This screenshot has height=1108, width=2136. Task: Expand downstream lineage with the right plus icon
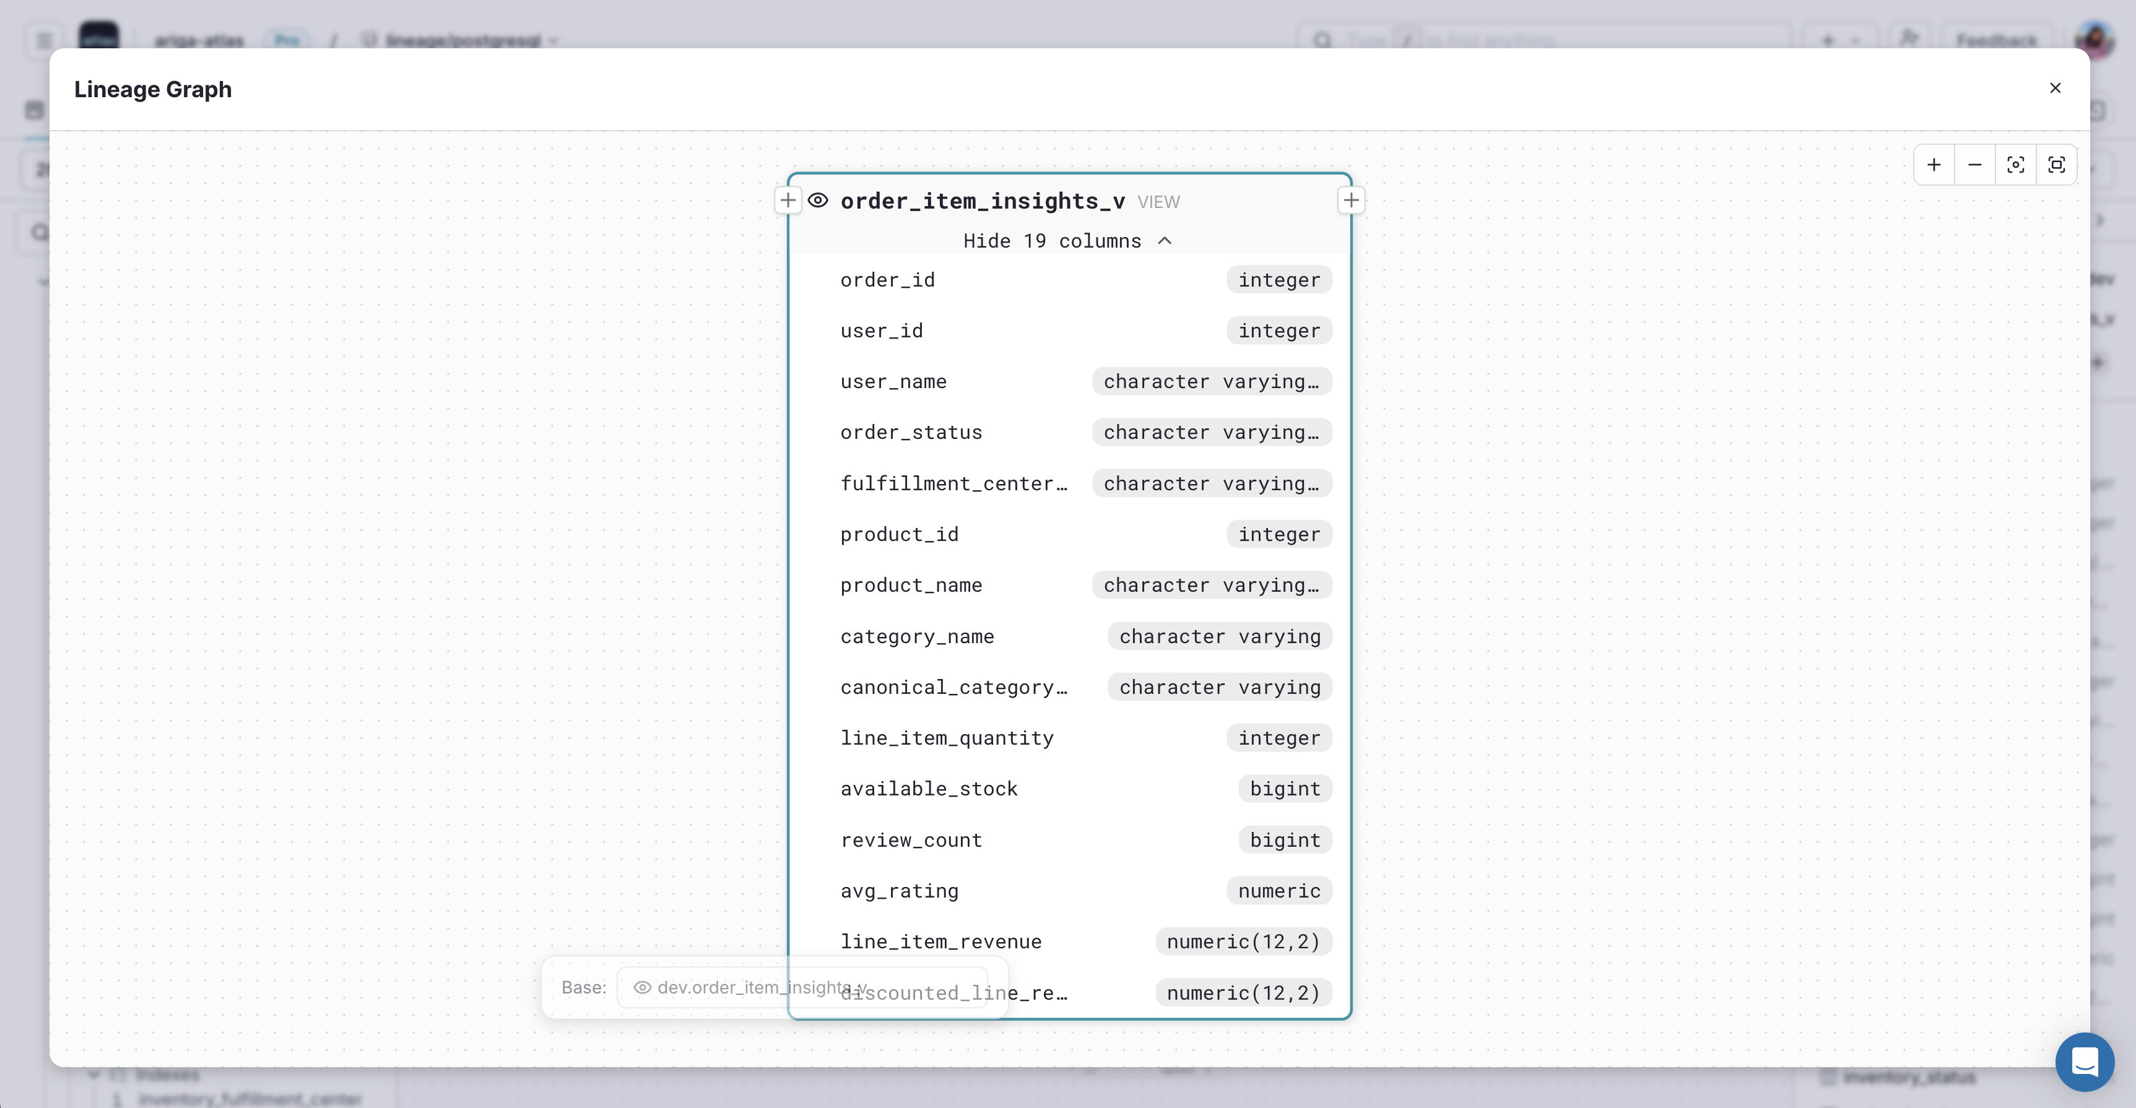click(1351, 200)
